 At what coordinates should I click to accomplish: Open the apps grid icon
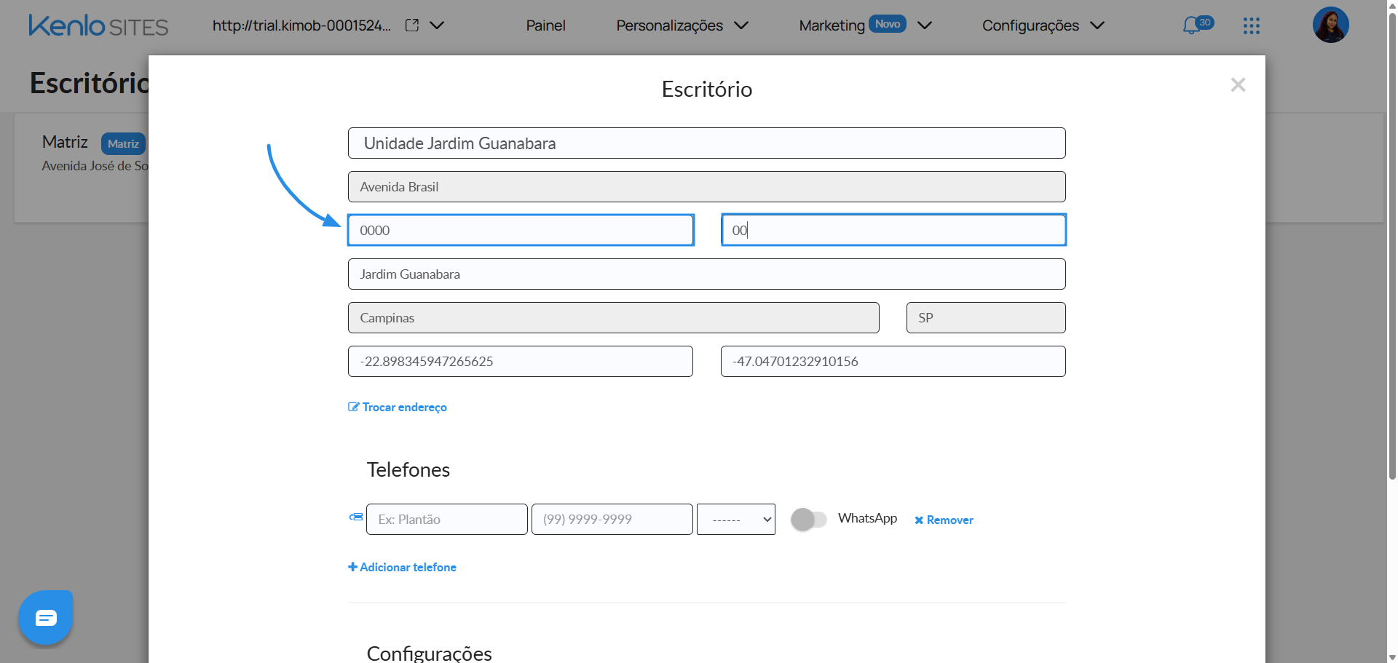pos(1251,26)
